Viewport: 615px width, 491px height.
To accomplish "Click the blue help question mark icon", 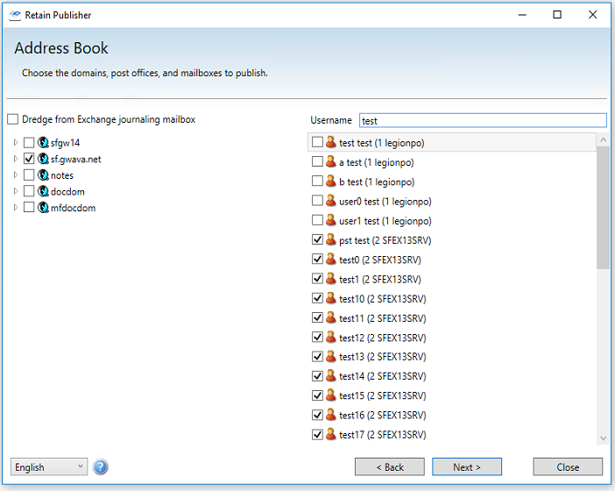I will click(x=101, y=466).
